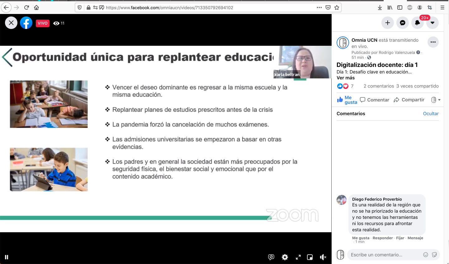Pause the live video
Viewport: 449px width, 264px height.
click(x=7, y=257)
